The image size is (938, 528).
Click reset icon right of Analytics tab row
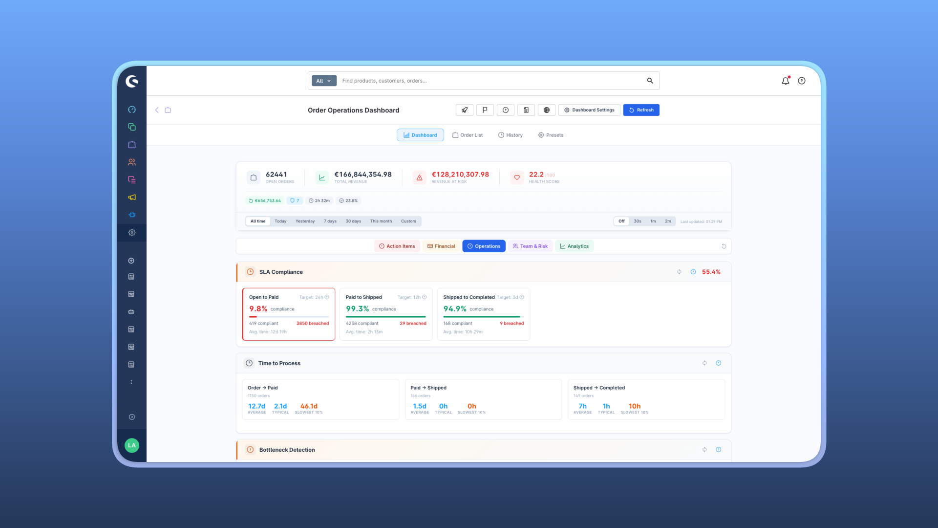point(724,246)
